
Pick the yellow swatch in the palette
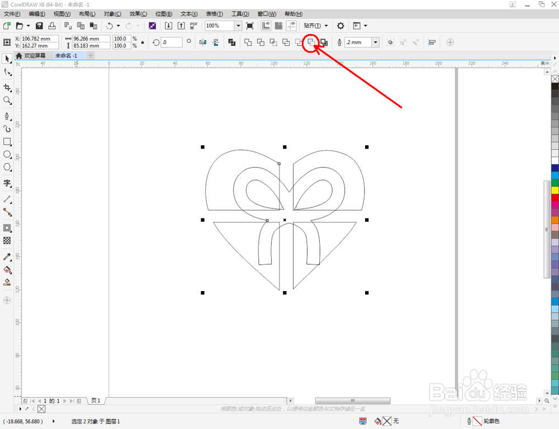[555, 190]
